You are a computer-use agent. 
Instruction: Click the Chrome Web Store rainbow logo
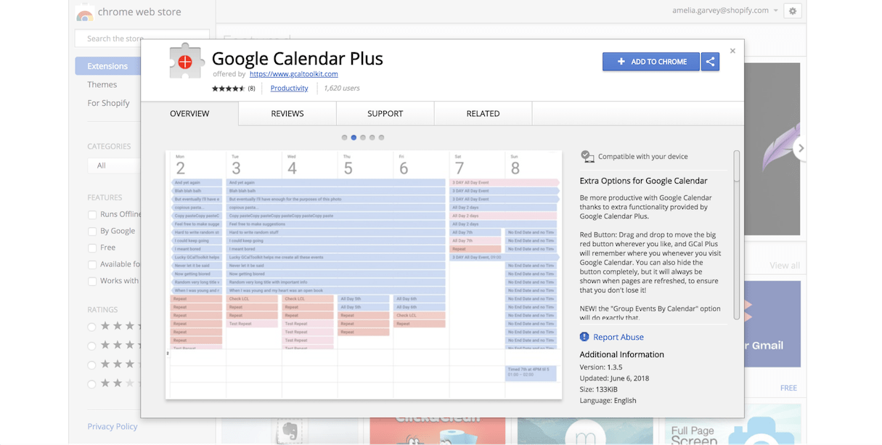point(85,12)
